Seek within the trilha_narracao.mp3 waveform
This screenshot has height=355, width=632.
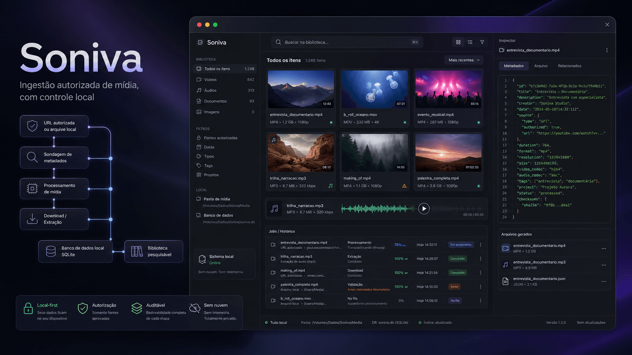coord(412,208)
